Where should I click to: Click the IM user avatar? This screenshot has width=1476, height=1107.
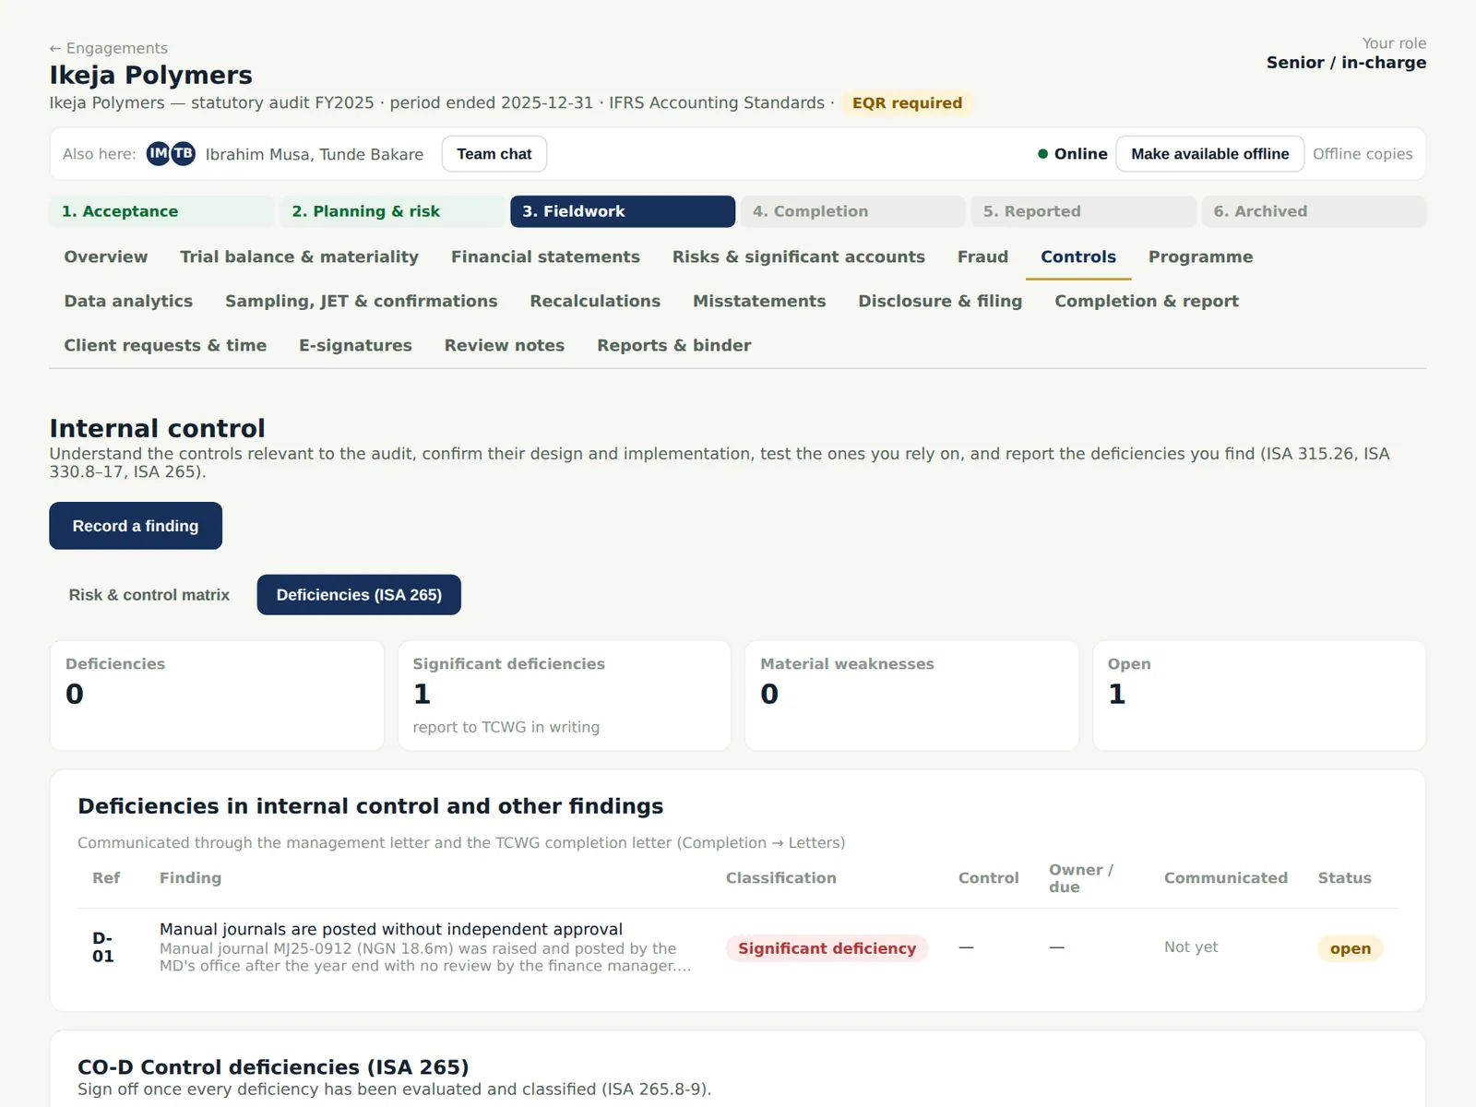click(158, 153)
